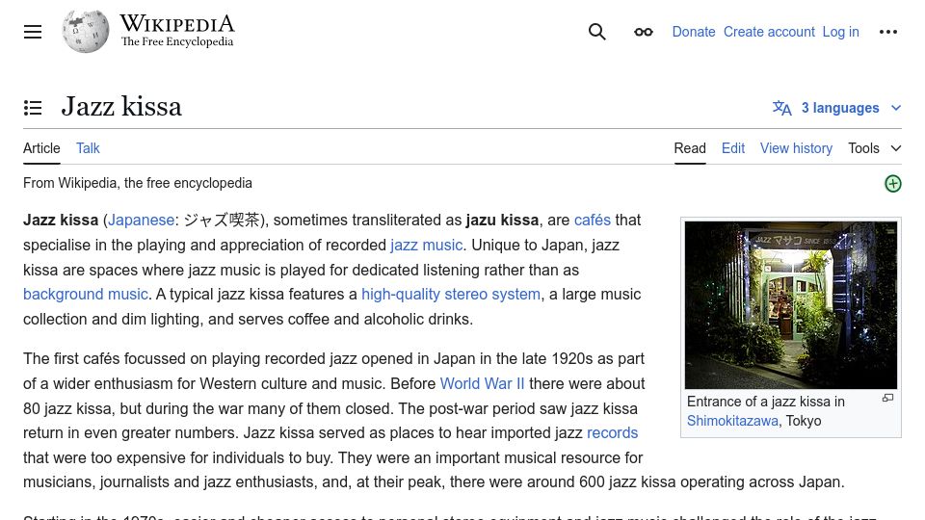This screenshot has width=925, height=520.
Task: Open the View history tab
Action: coord(796,148)
